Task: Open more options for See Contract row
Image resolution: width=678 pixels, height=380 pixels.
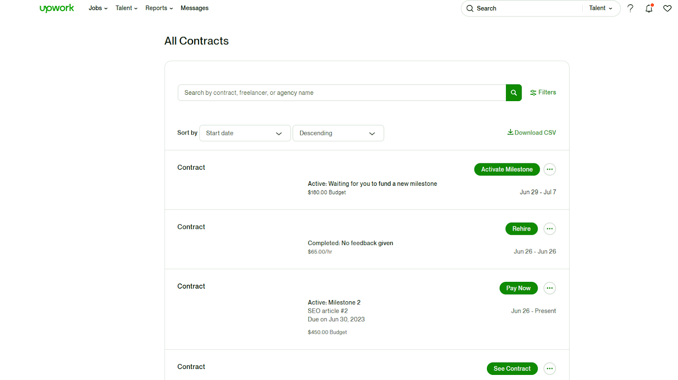Action: click(x=550, y=369)
